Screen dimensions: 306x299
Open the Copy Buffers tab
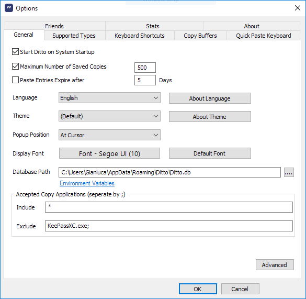pyautogui.click(x=200, y=36)
